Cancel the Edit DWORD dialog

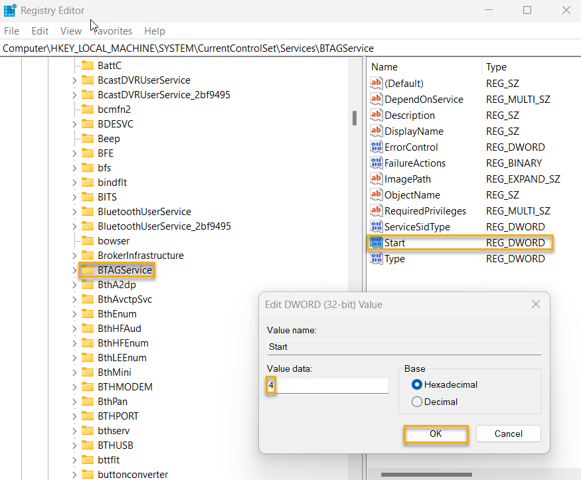click(x=508, y=434)
